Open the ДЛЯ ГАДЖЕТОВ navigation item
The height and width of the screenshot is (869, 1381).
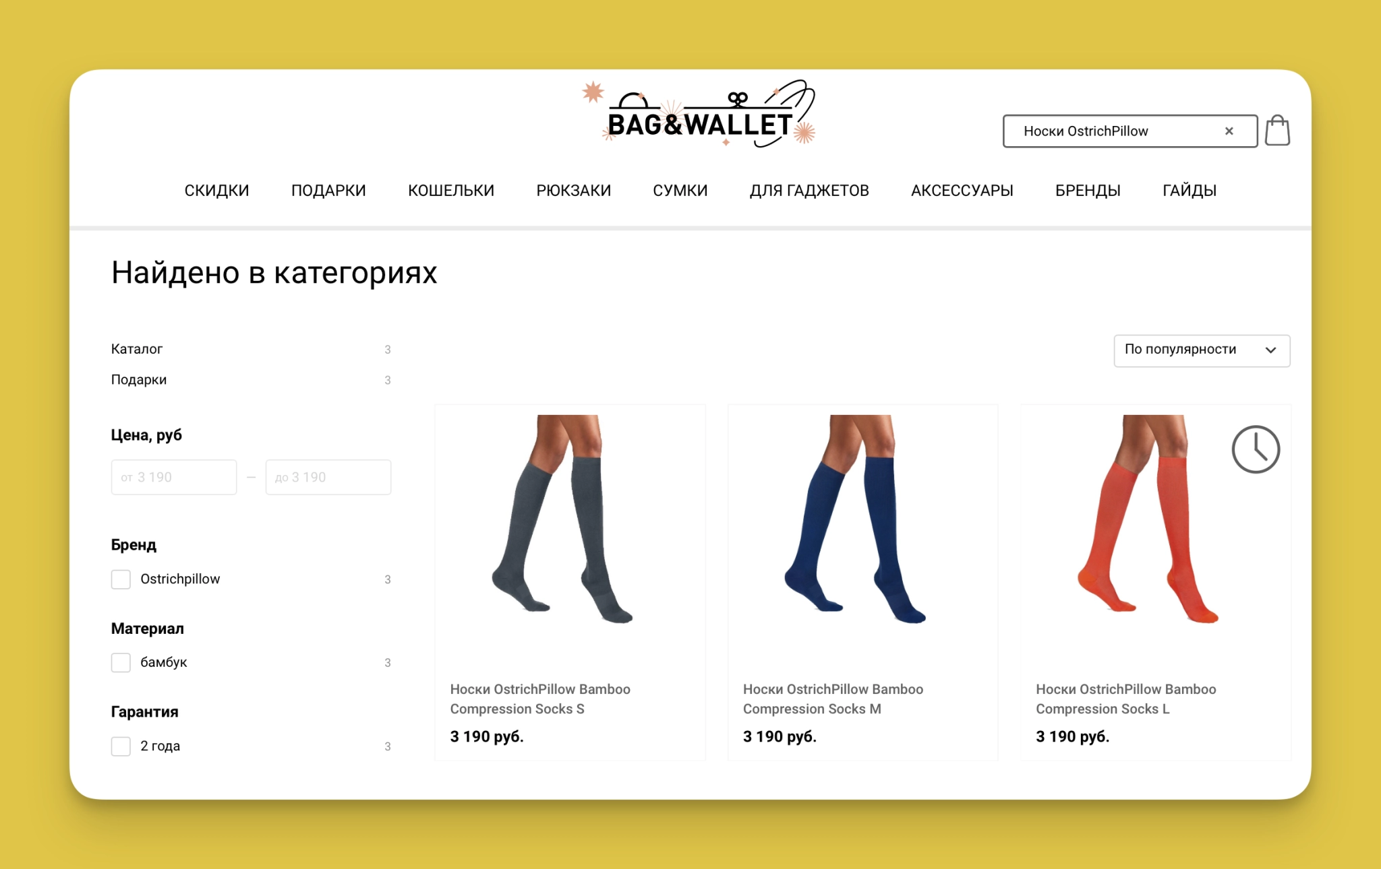point(809,191)
